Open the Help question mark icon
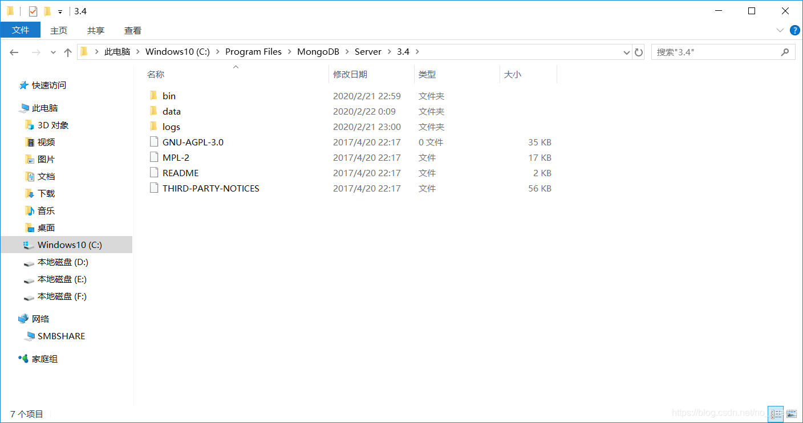 point(794,30)
